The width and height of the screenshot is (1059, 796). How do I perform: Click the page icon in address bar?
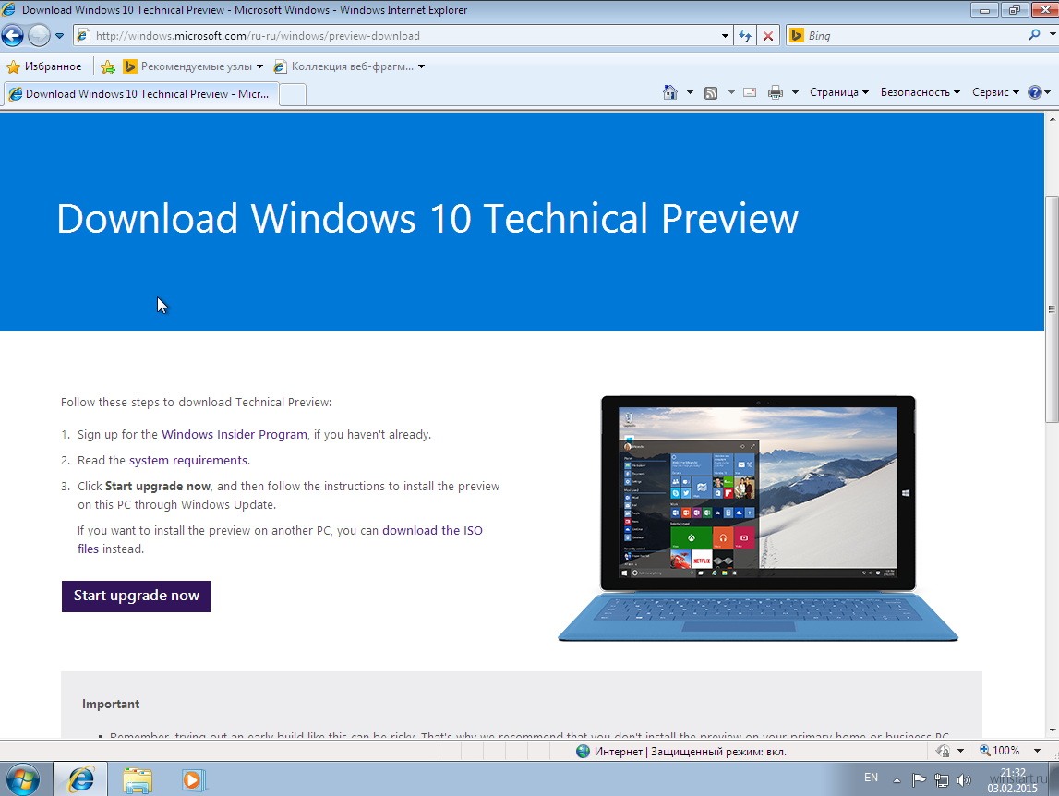tap(83, 36)
